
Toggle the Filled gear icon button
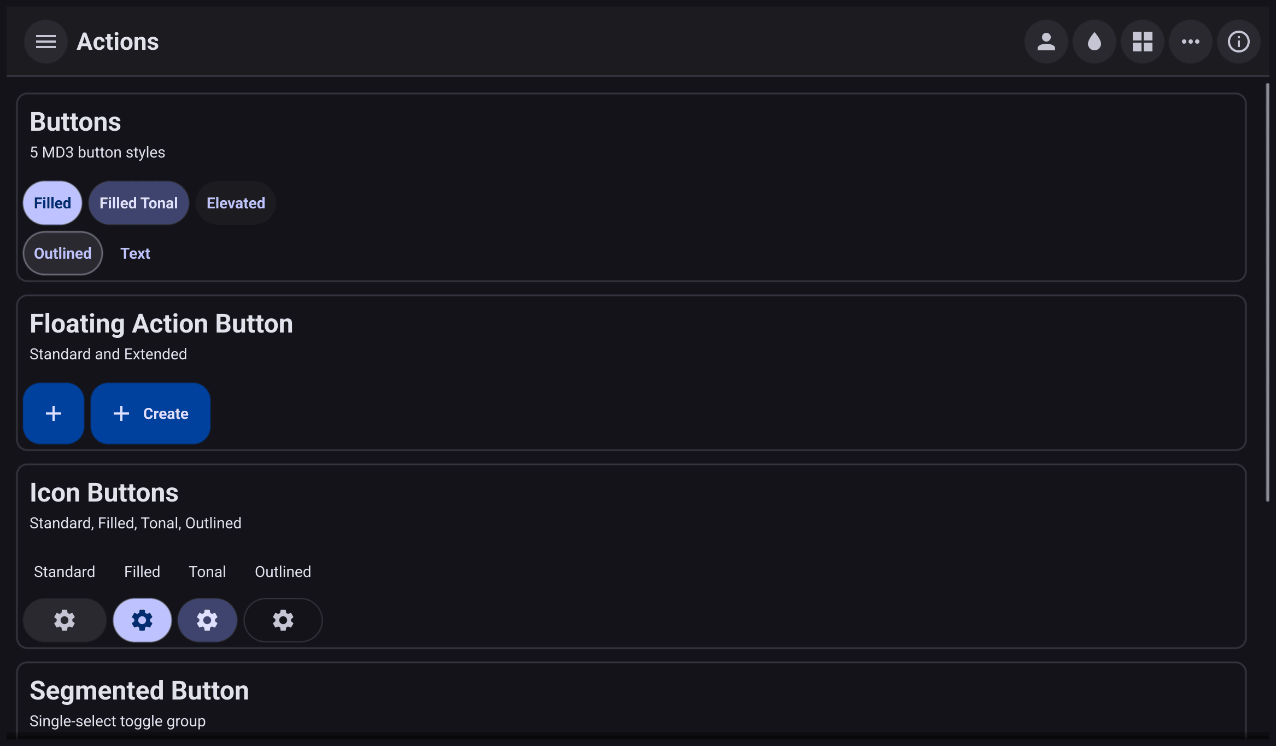point(142,620)
